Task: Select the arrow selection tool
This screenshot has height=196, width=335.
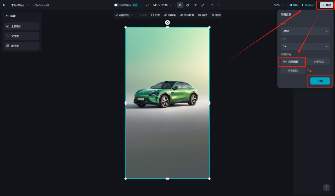Action: pyautogui.click(x=180, y=5)
